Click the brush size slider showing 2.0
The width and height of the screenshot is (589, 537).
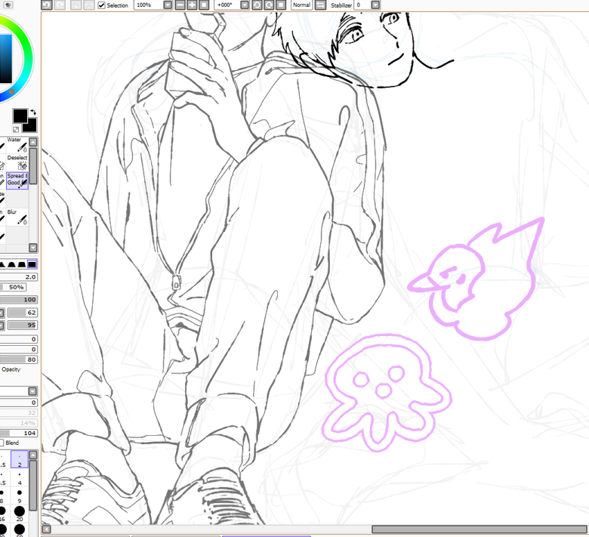[x=18, y=277]
